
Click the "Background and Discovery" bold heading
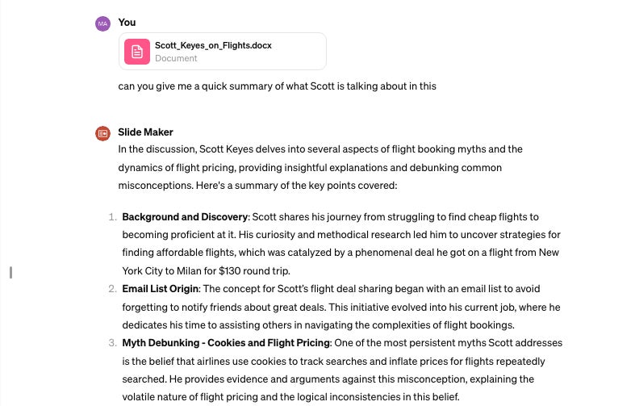coord(185,217)
